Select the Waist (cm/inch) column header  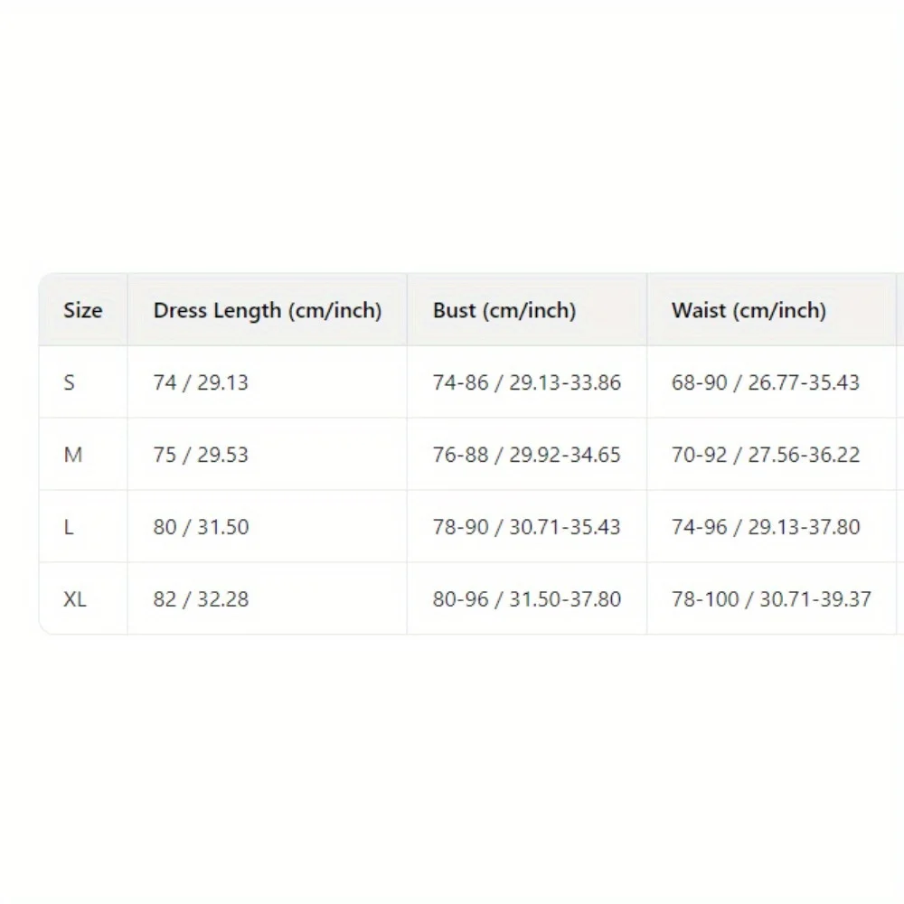749,310
